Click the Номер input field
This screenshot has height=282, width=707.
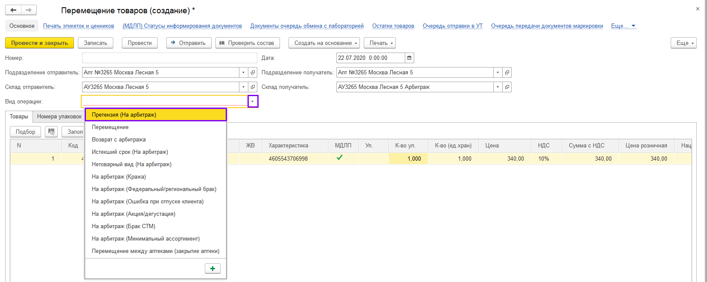click(169, 58)
